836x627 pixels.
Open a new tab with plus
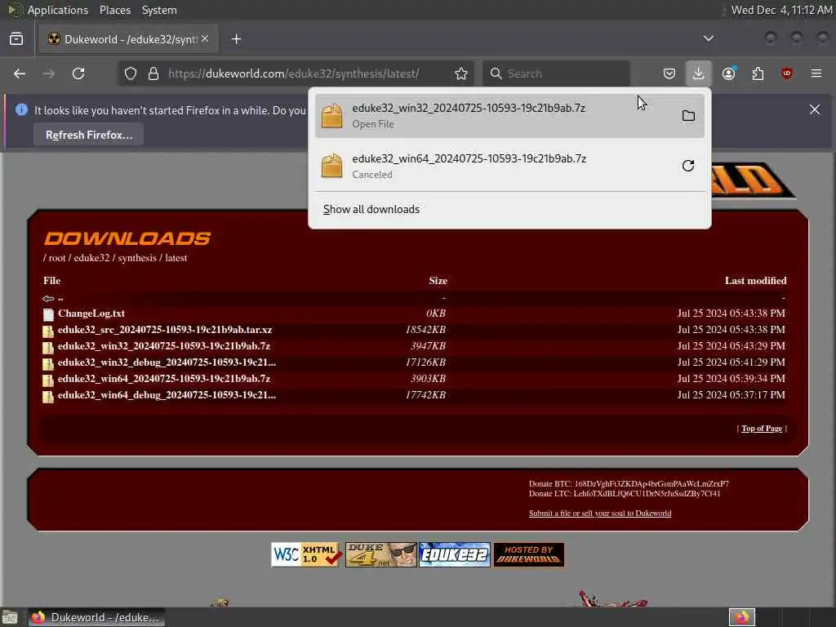[236, 39]
